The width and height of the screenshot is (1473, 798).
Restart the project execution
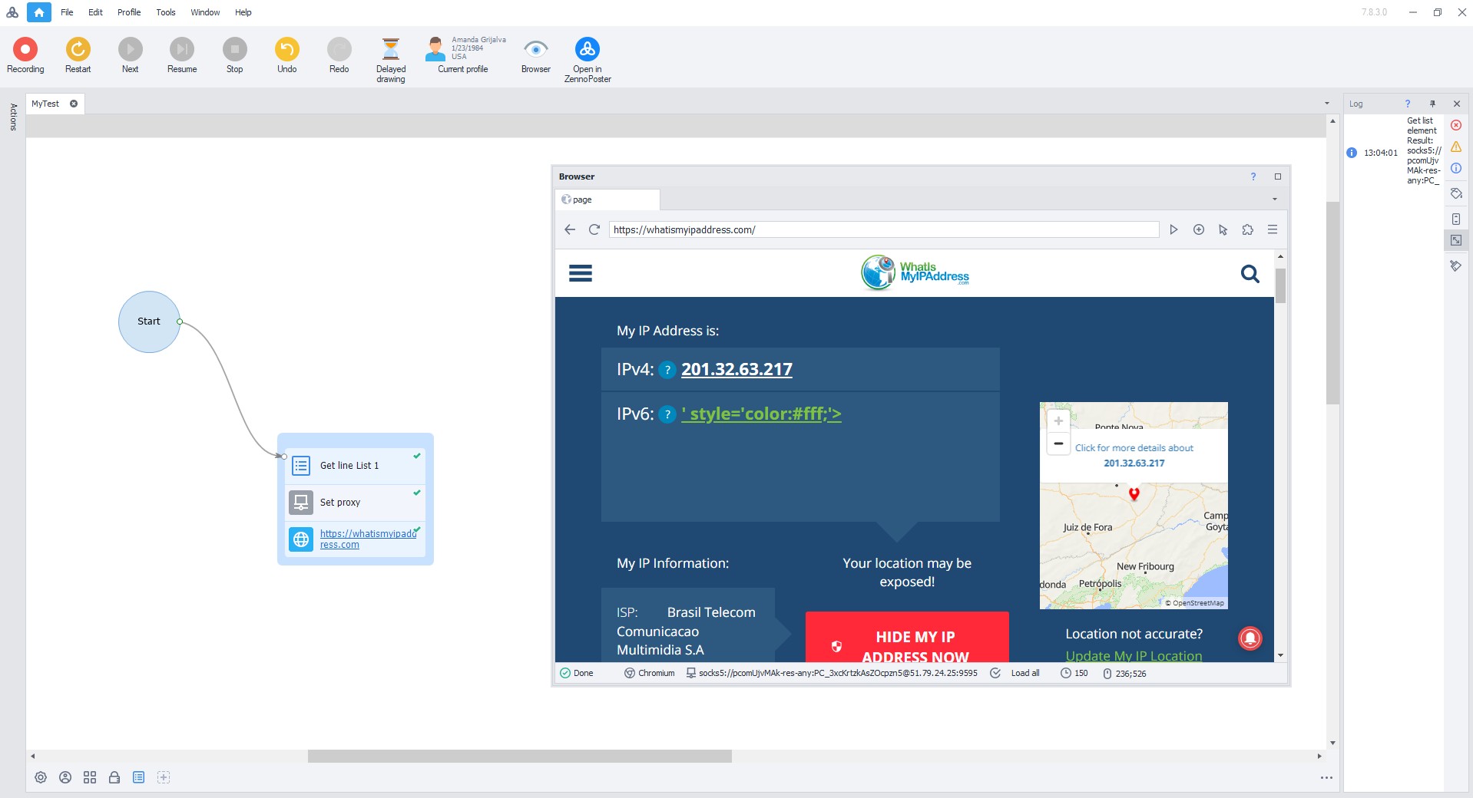78,50
